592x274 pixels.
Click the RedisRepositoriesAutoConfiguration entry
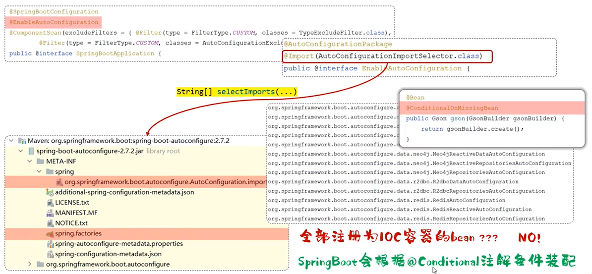coord(406,219)
